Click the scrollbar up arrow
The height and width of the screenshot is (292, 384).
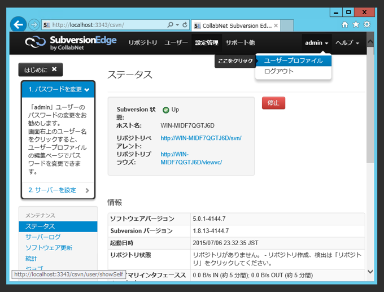pos(370,41)
